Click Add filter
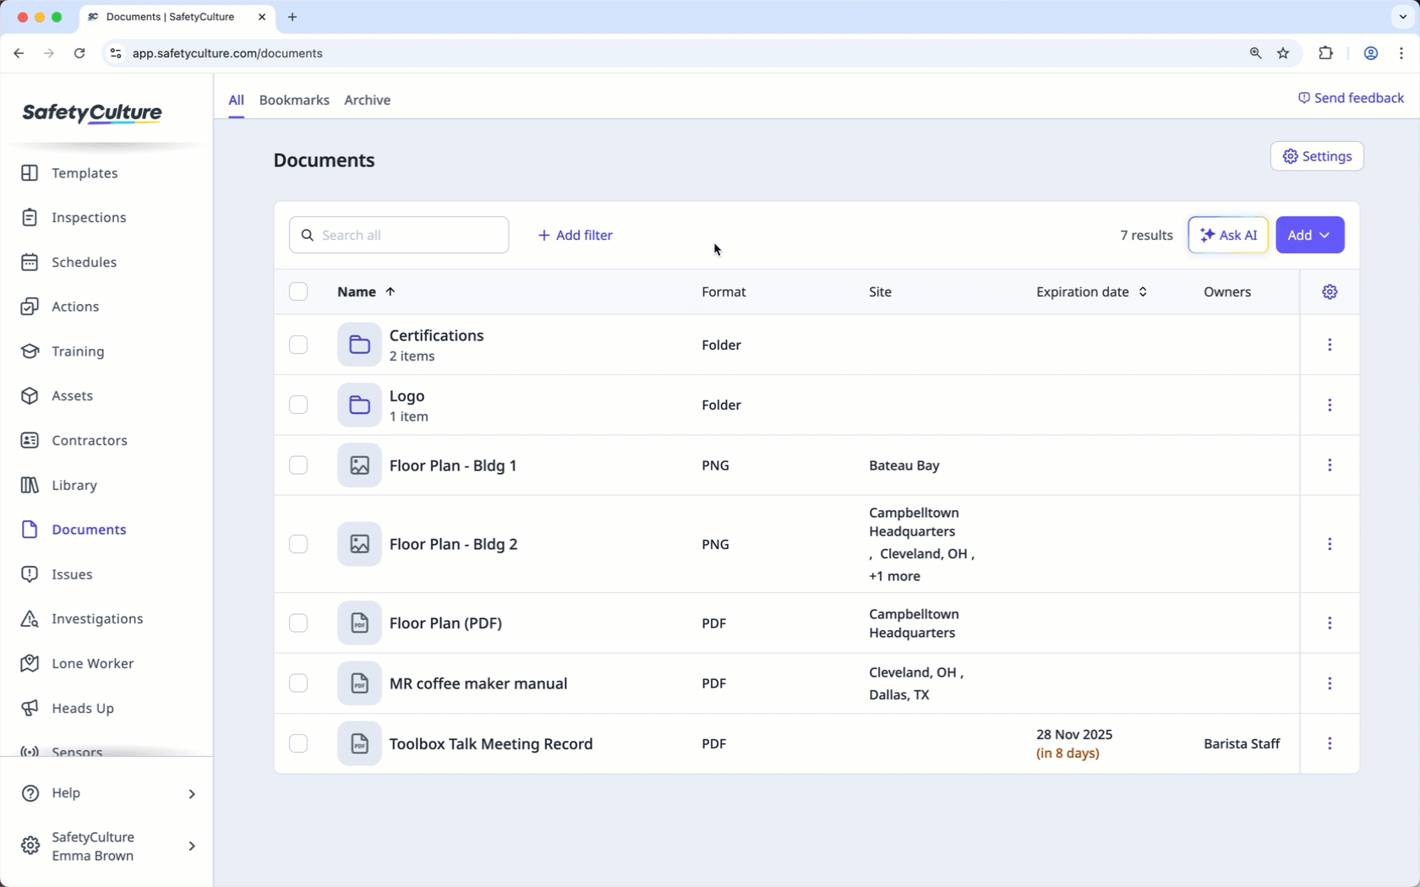The image size is (1420, 887). coord(575,236)
